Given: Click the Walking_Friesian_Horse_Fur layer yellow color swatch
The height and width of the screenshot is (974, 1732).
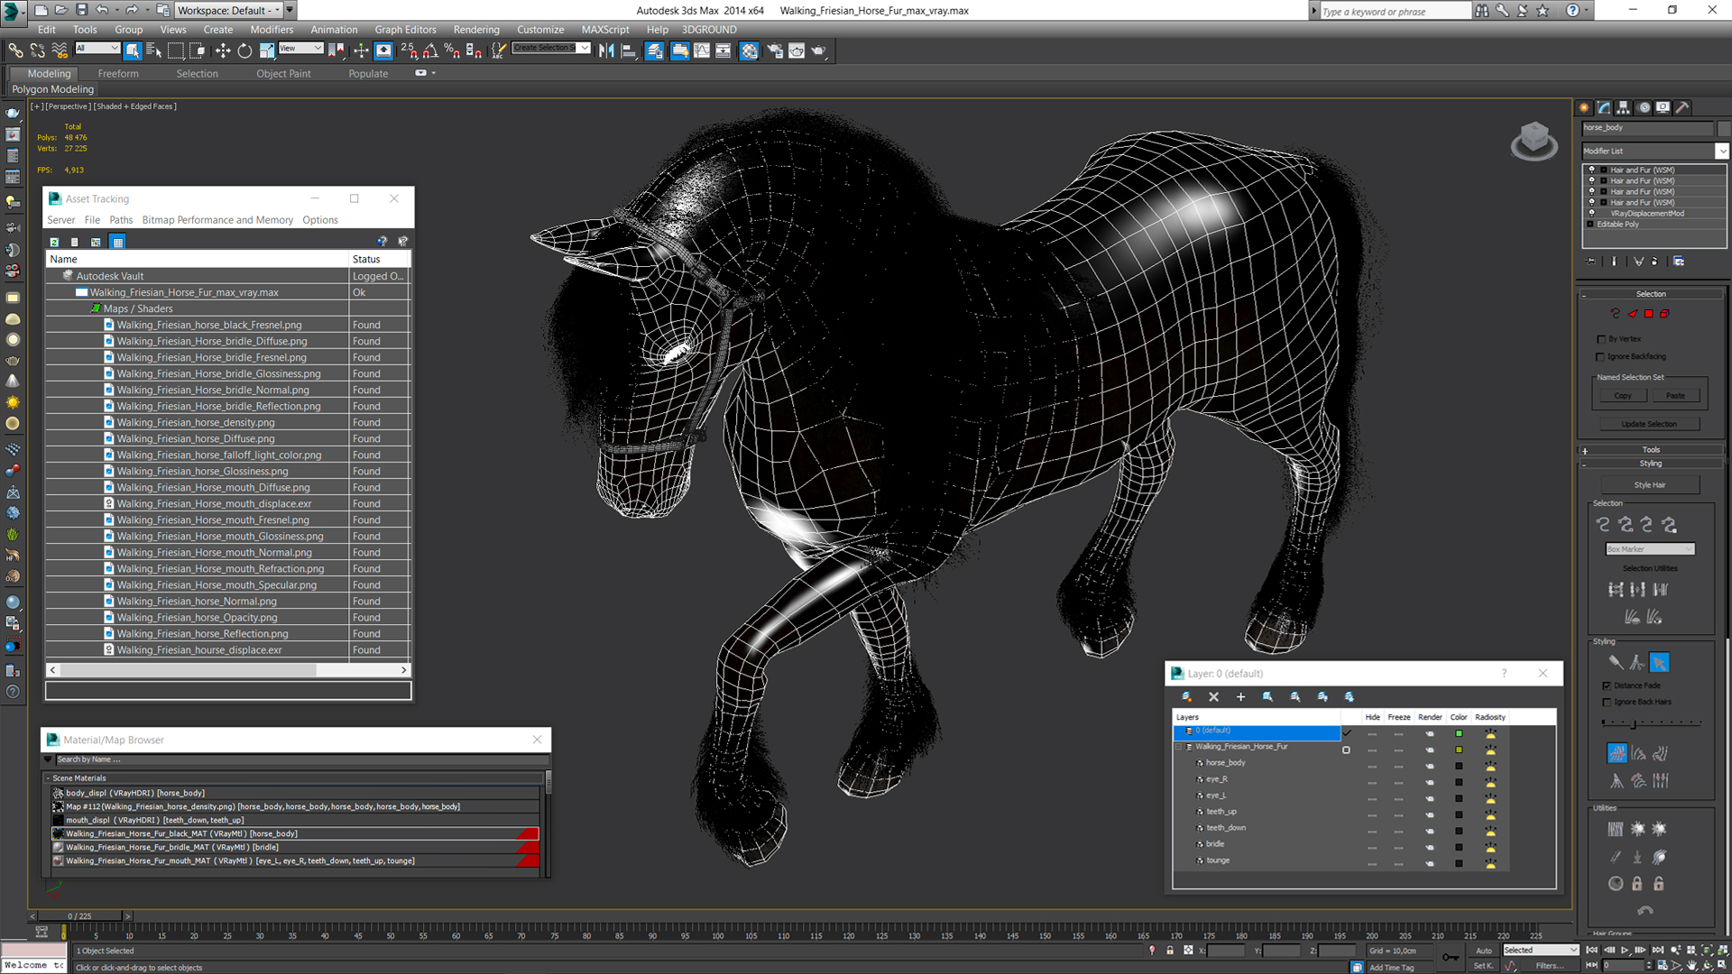Looking at the screenshot, I should tap(1459, 749).
